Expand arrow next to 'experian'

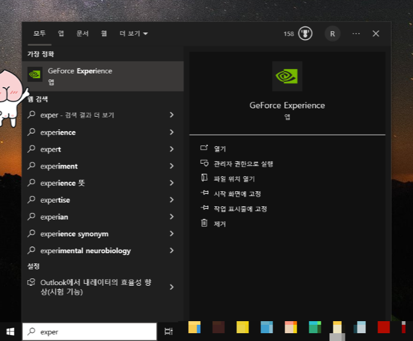click(x=172, y=217)
